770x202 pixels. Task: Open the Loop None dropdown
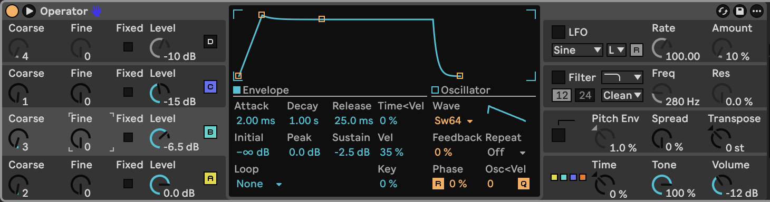259,184
